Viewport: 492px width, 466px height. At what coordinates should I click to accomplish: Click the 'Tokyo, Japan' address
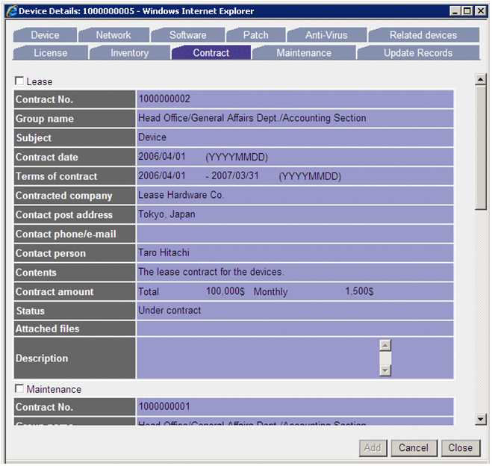tap(166, 214)
